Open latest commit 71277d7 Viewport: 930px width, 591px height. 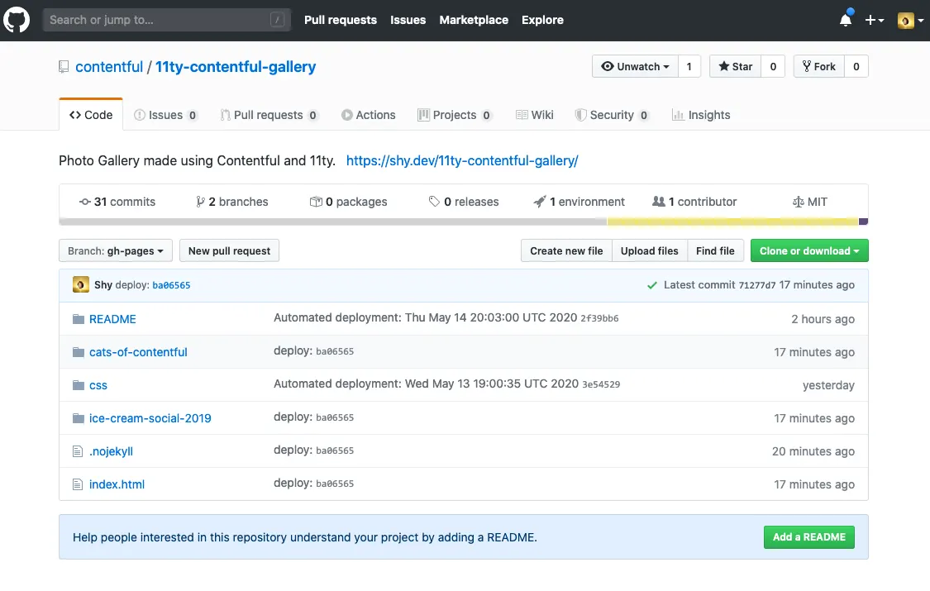[756, 285]
